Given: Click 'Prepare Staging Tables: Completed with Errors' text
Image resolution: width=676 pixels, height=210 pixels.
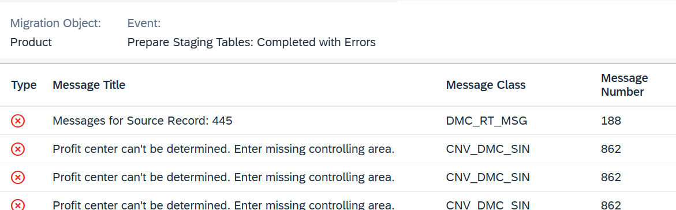Looking at the screenshot, I should point(251,42).
